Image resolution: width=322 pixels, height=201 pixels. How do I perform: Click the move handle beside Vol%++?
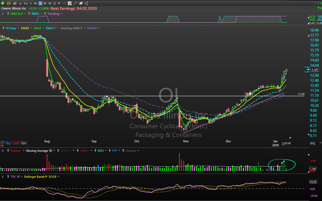pyautogui.click(x=58, y=151)
